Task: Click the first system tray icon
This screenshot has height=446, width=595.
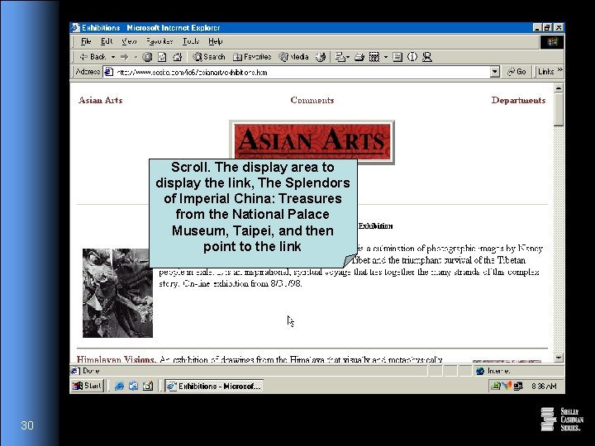Action: pos(495,386)
